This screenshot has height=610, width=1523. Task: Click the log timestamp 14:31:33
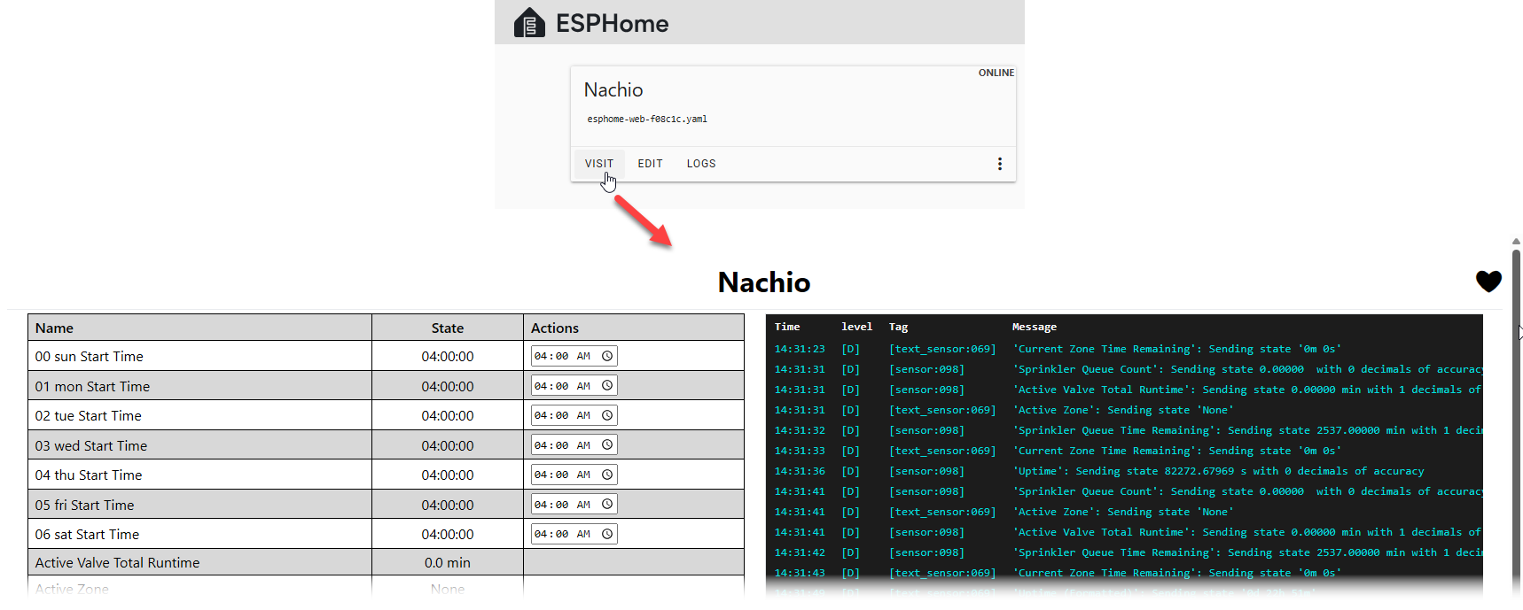[x=800, y=451]
